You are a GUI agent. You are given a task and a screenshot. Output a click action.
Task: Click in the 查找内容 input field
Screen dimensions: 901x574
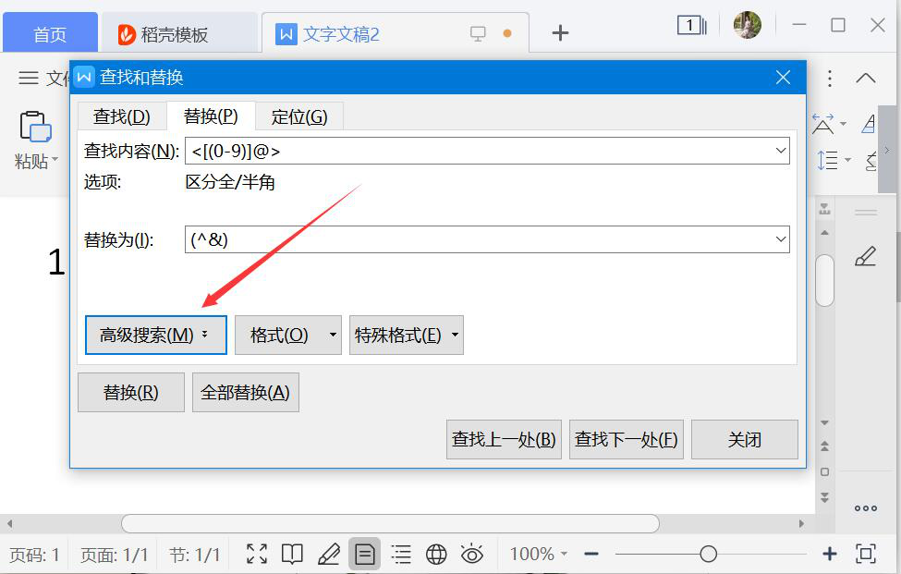point(487,151)
